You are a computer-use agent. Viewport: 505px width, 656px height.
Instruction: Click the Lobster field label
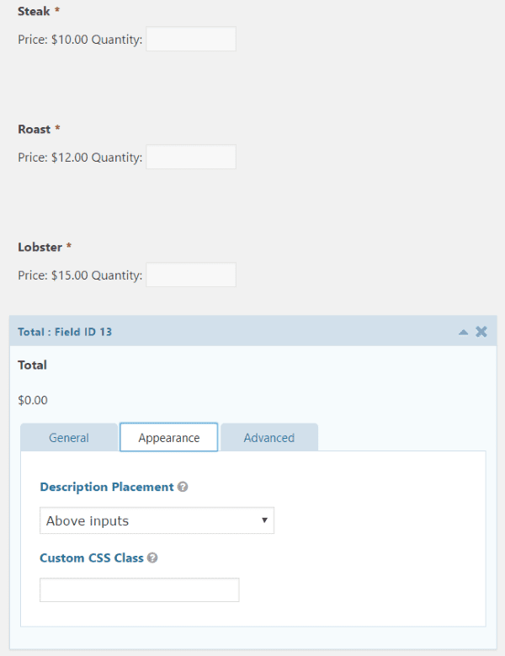pyautogui.click(x=40, y=248)
